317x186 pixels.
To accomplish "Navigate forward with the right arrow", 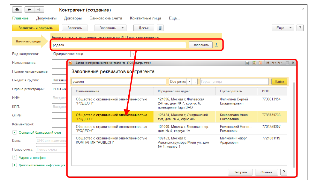I will tap(39, 10).
